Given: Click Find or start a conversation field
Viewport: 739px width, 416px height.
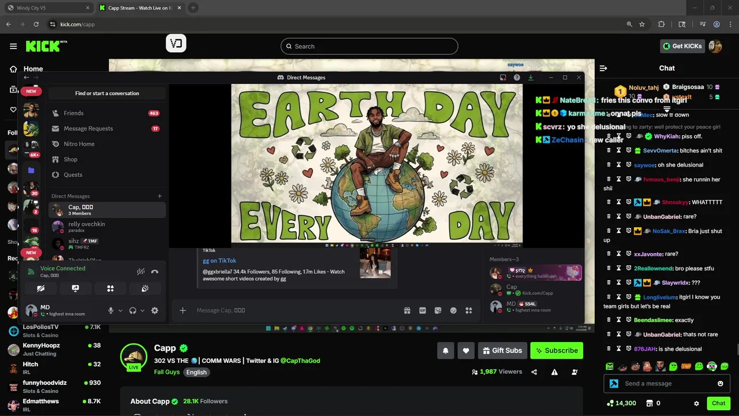Looking at the screenshot, I should [x=107, y=93].
